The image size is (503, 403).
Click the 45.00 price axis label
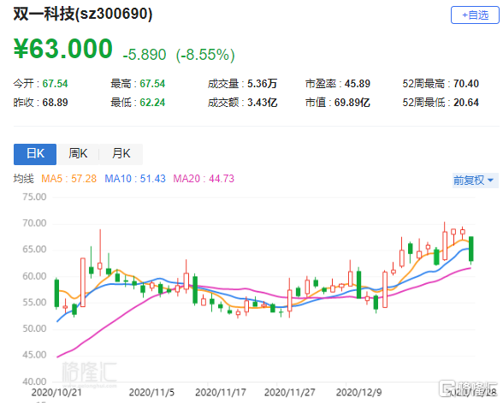point(34,355)
